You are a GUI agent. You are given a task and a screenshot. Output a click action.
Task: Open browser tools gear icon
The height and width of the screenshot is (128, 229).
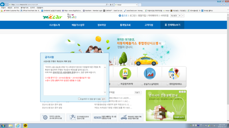pyautogui.click(x=227, y=5)
